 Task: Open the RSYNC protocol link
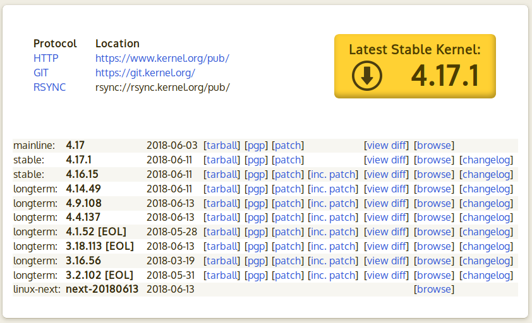(x=49, y=88)
